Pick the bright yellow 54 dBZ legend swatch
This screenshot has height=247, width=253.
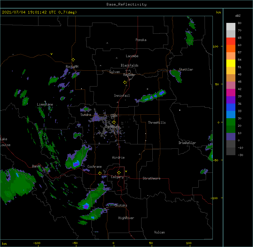pos(231,63)
